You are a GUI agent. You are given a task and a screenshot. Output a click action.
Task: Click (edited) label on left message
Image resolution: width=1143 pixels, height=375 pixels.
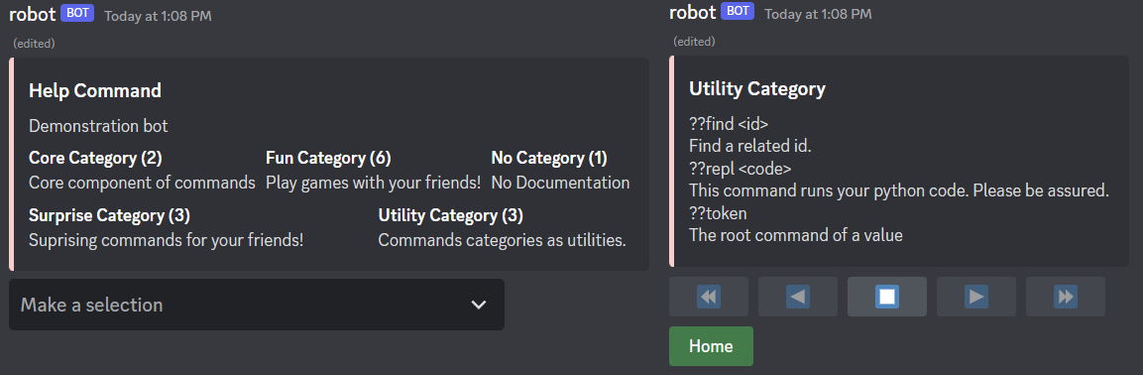(x=35, y=44)
